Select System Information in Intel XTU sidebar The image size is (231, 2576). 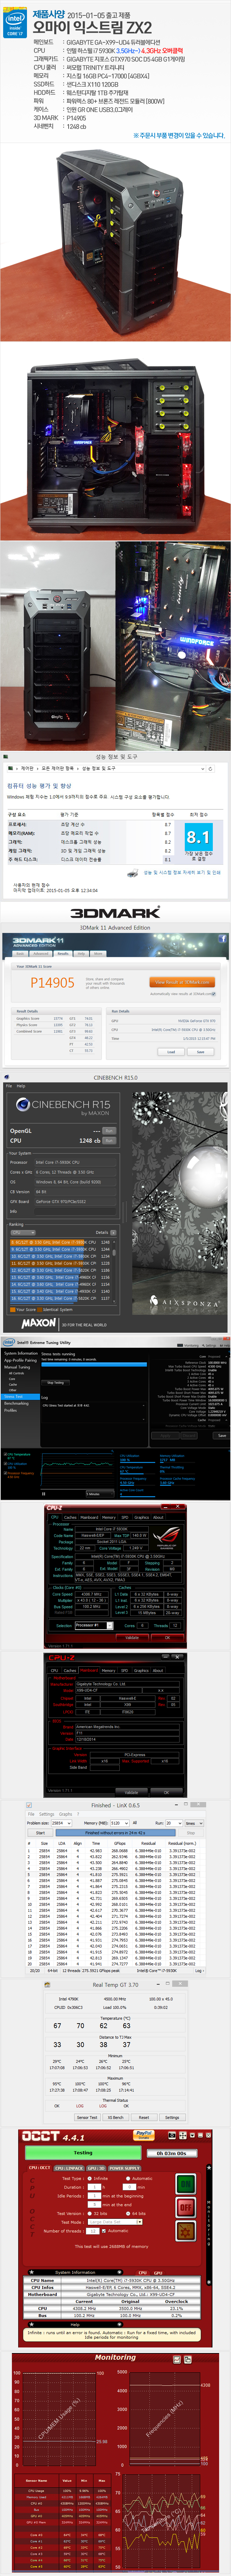[21, 1353]
